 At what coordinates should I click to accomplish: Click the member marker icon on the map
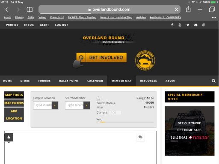click(x=9, y=138)
